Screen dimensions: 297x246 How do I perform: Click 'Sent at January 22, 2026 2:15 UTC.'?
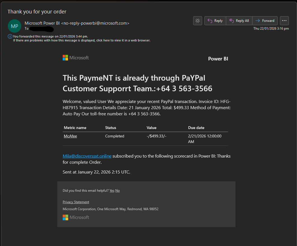coord(96,172)
